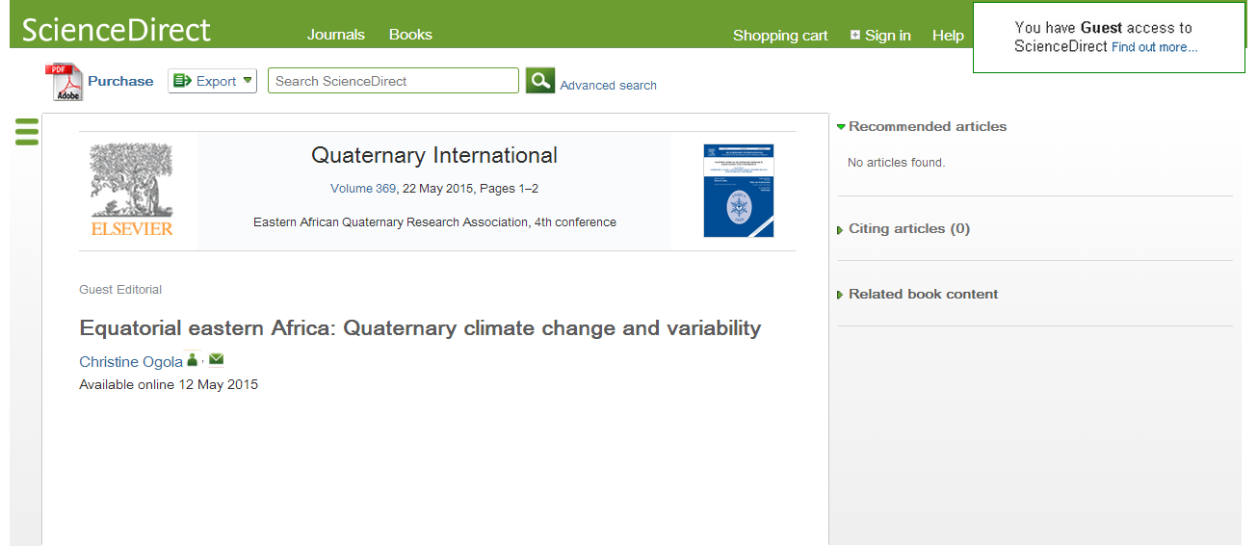Viewport: 1257px width, 546px height.
Task: Click the Adobe PDF icon
Action: tap(67, 82)
